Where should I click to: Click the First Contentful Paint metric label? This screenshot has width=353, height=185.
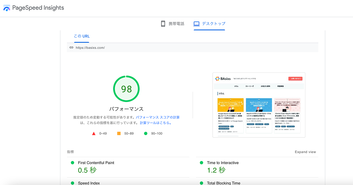tap(96, 163)
